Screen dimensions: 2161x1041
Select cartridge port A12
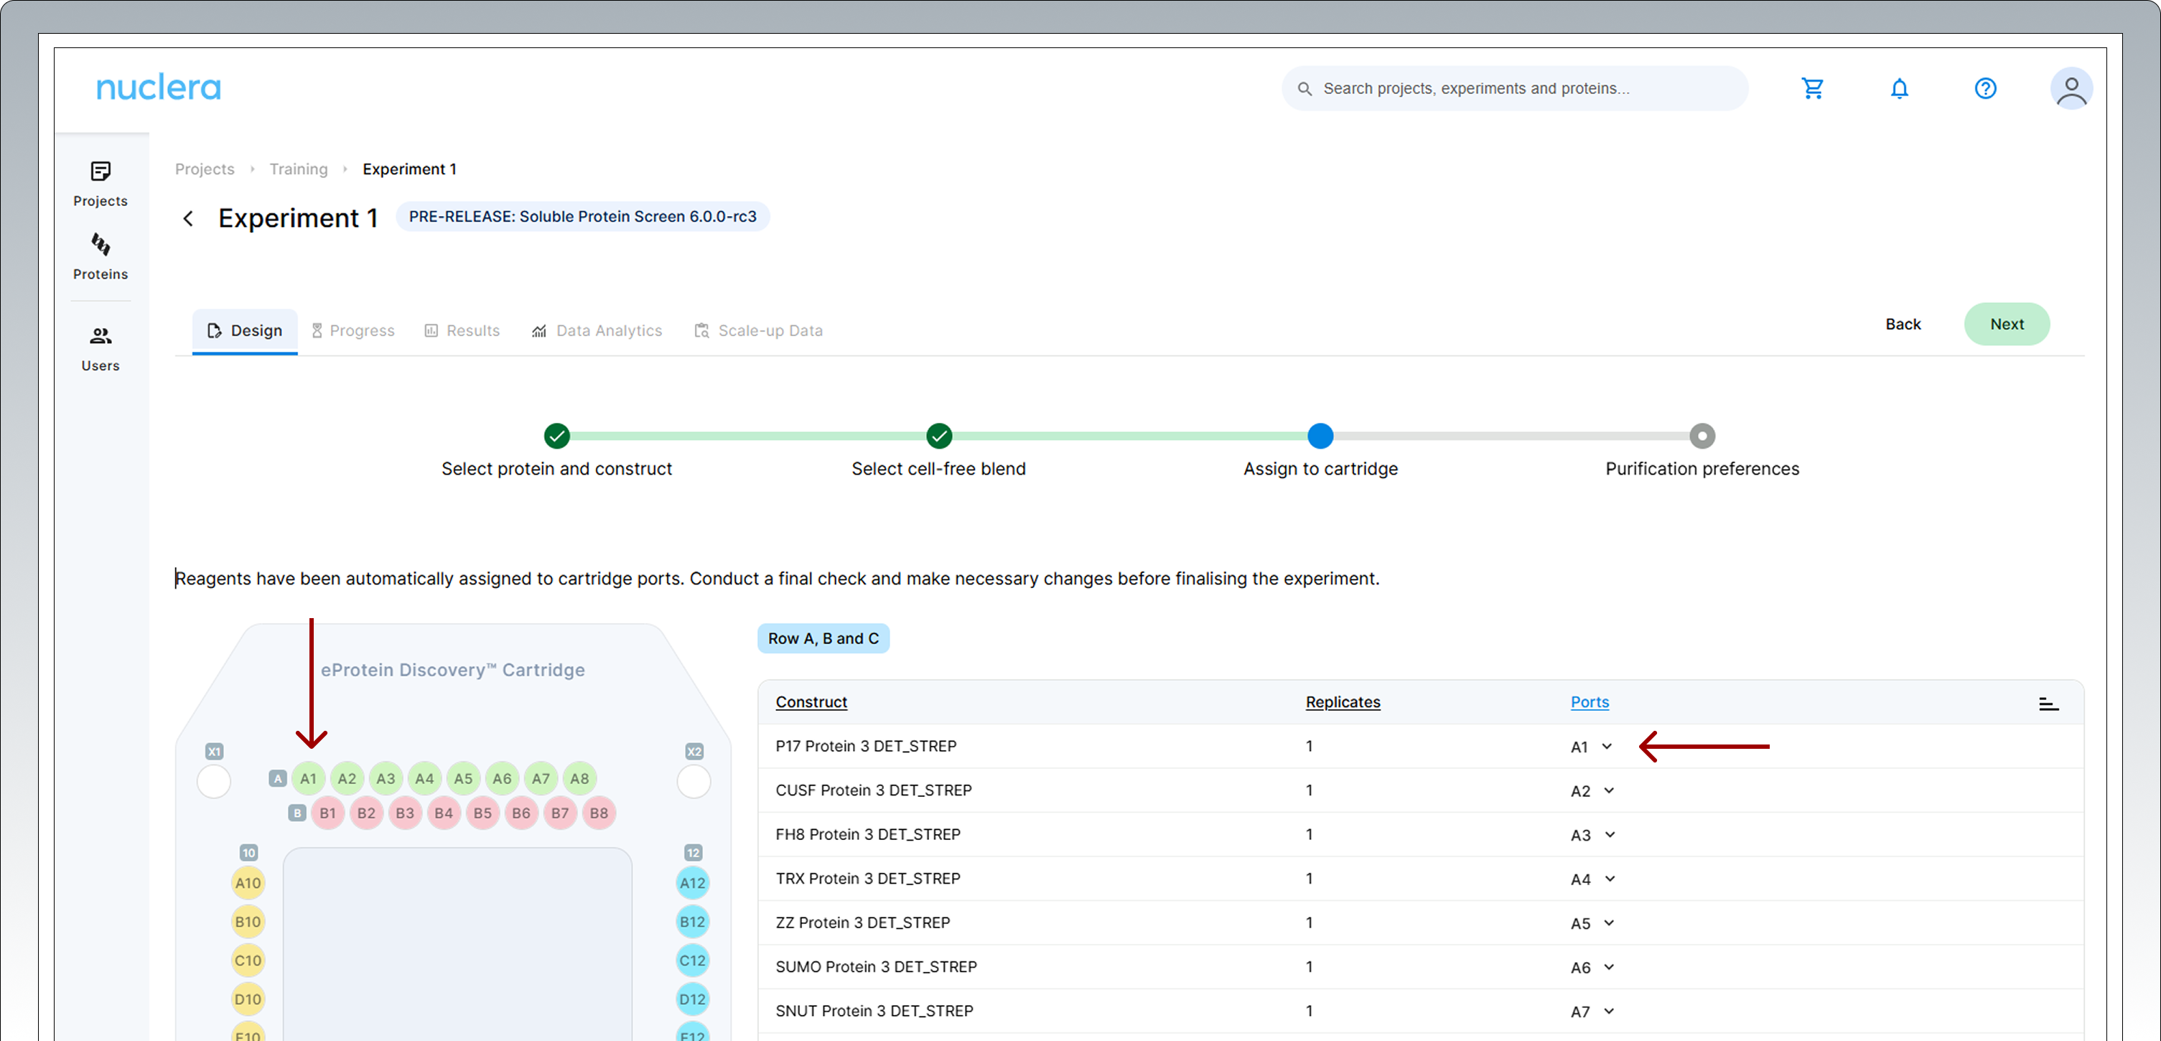692,882
